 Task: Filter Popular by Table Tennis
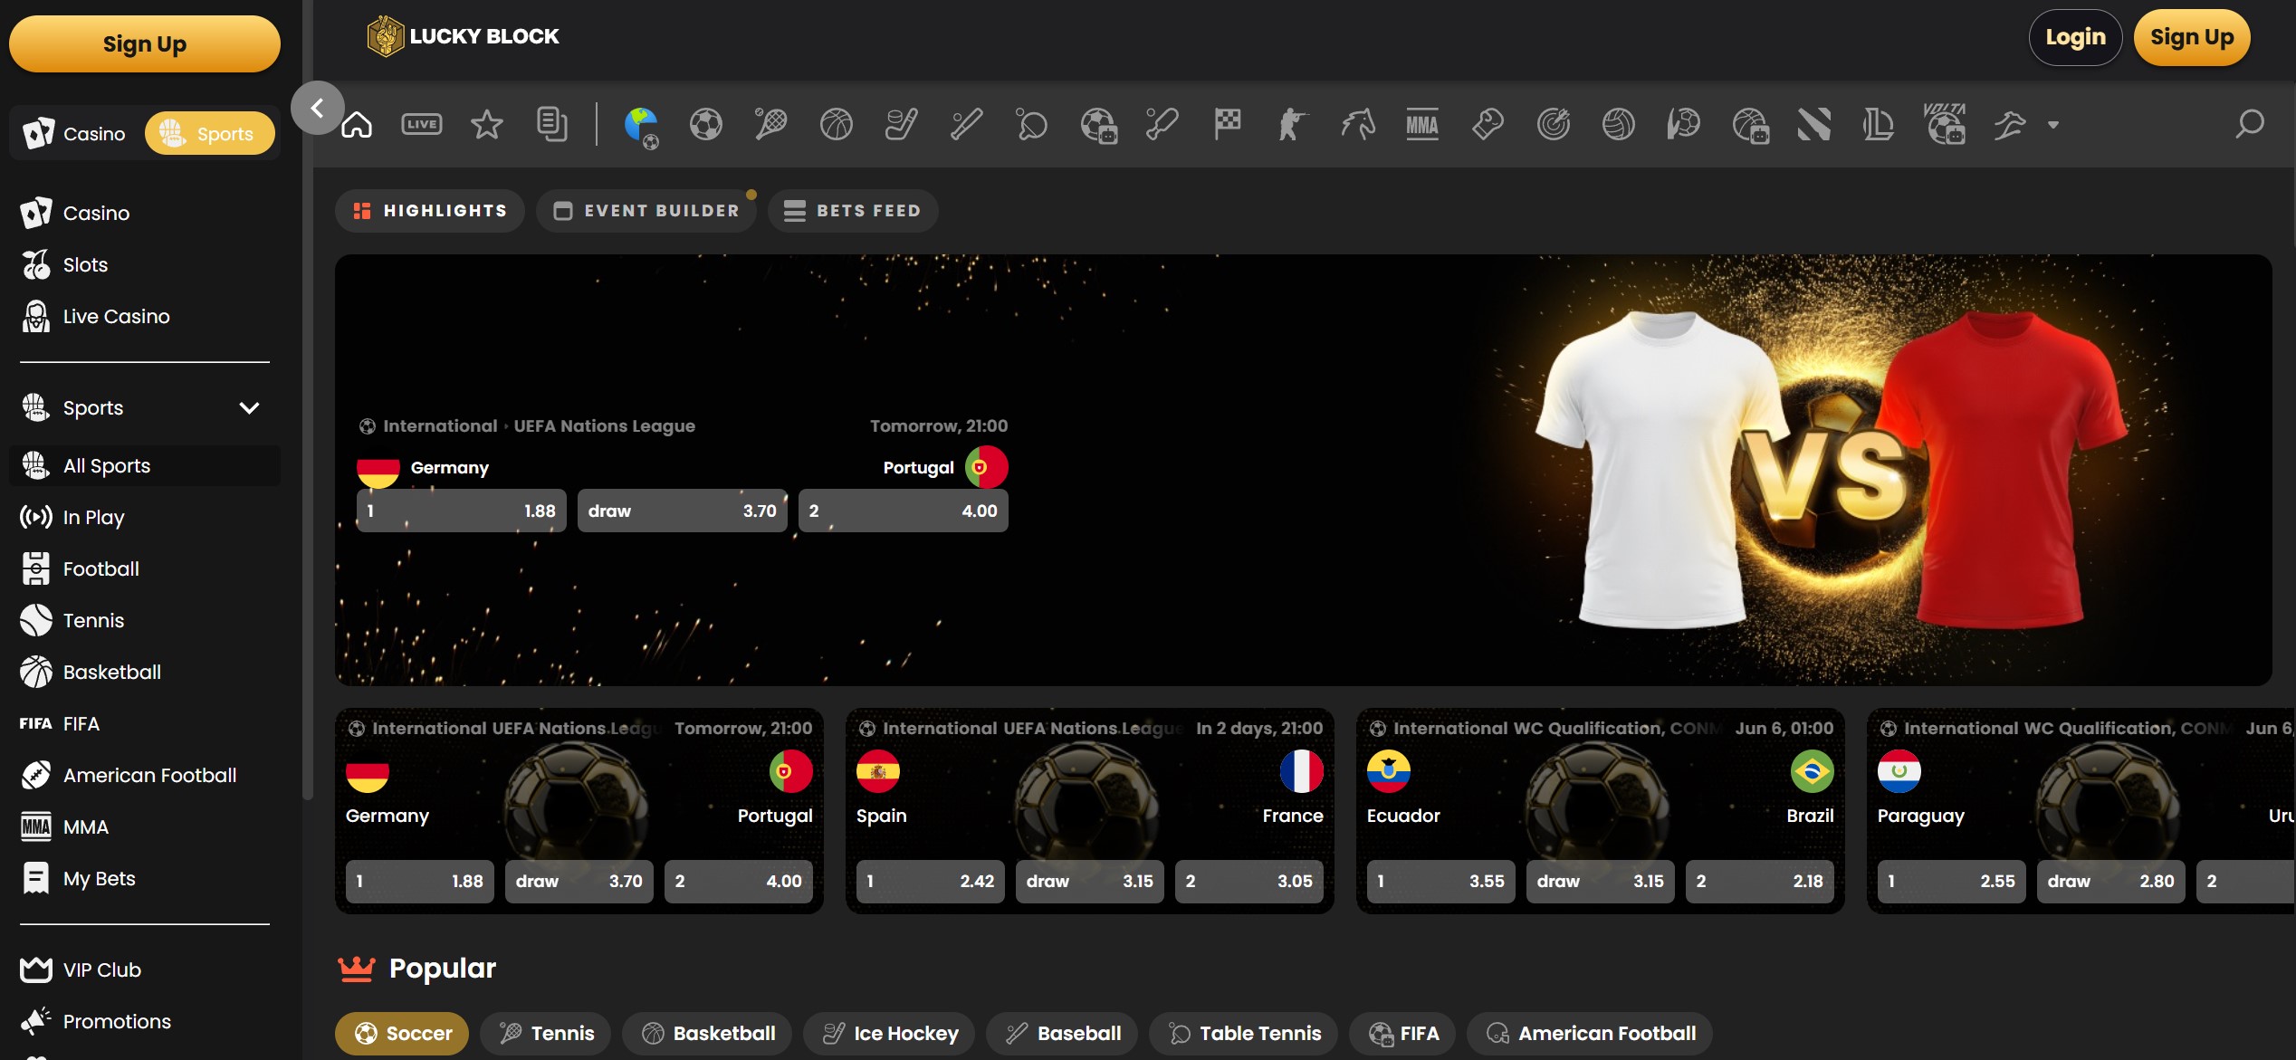pos(1243,1034)
